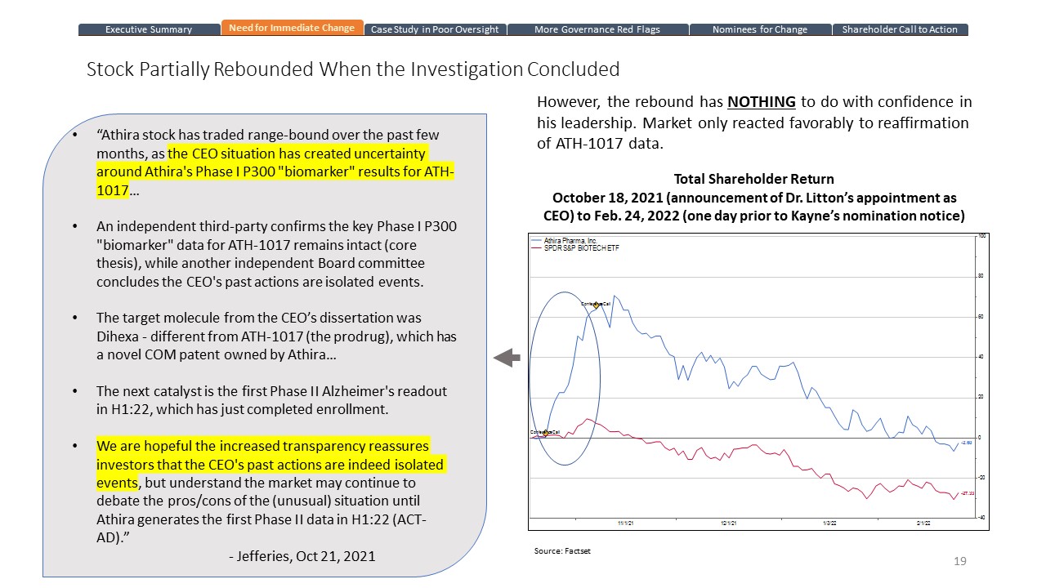Jump to Nominees for Change tab
Screen dimensions: 1046x588
coord(760,29)
